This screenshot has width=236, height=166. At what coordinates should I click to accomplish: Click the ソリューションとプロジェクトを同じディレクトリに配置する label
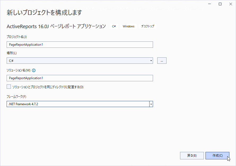click(x=48, y=87)
